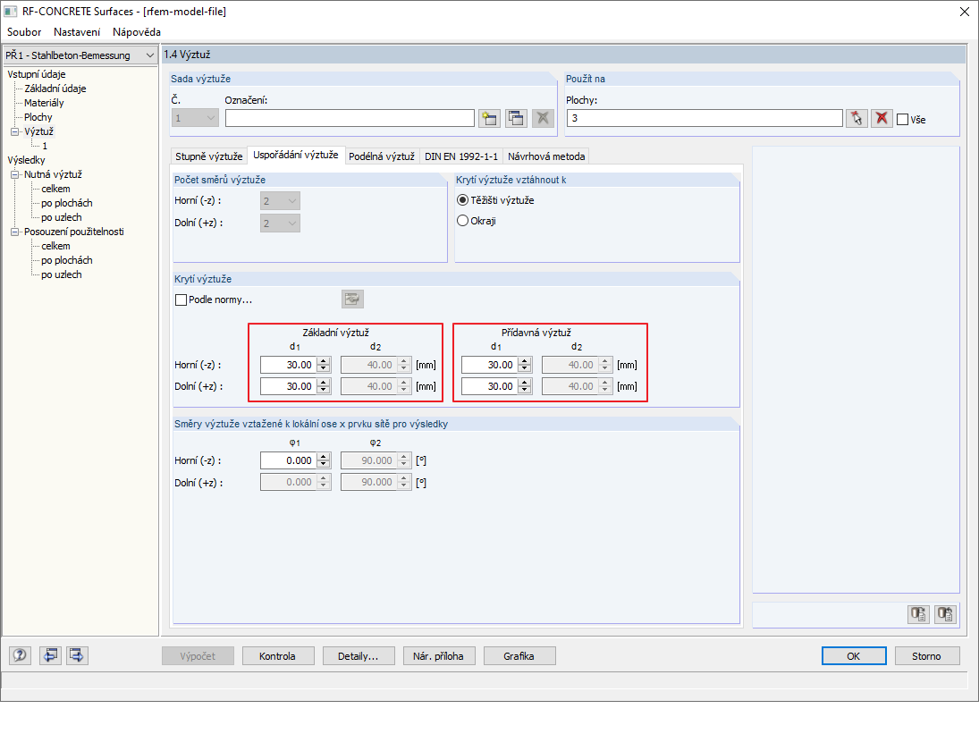Select the Těžišti výztuže radio option
979x734 pixels.
click(462, 200)
